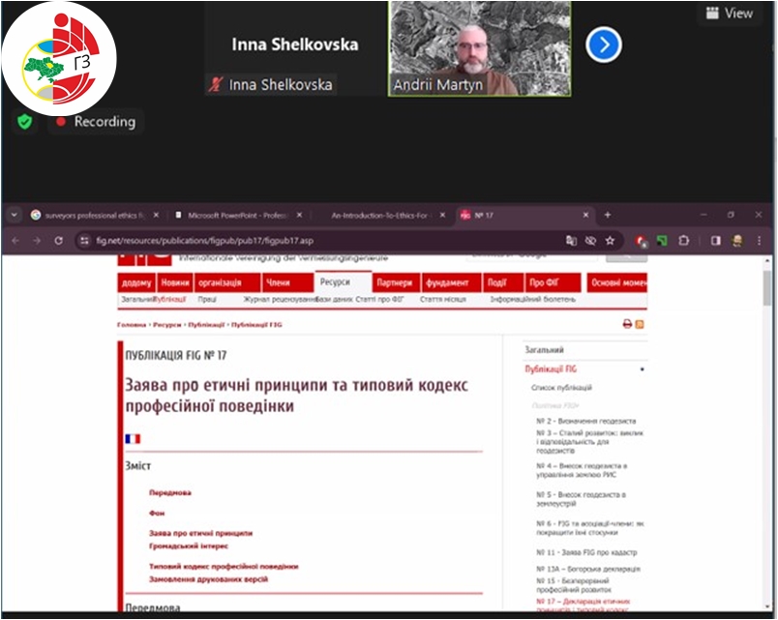Open Типовий кодекс професійної поведінки link
This screenshot has height=620, width=778.
pyautogui.click(x=224, y=567)
